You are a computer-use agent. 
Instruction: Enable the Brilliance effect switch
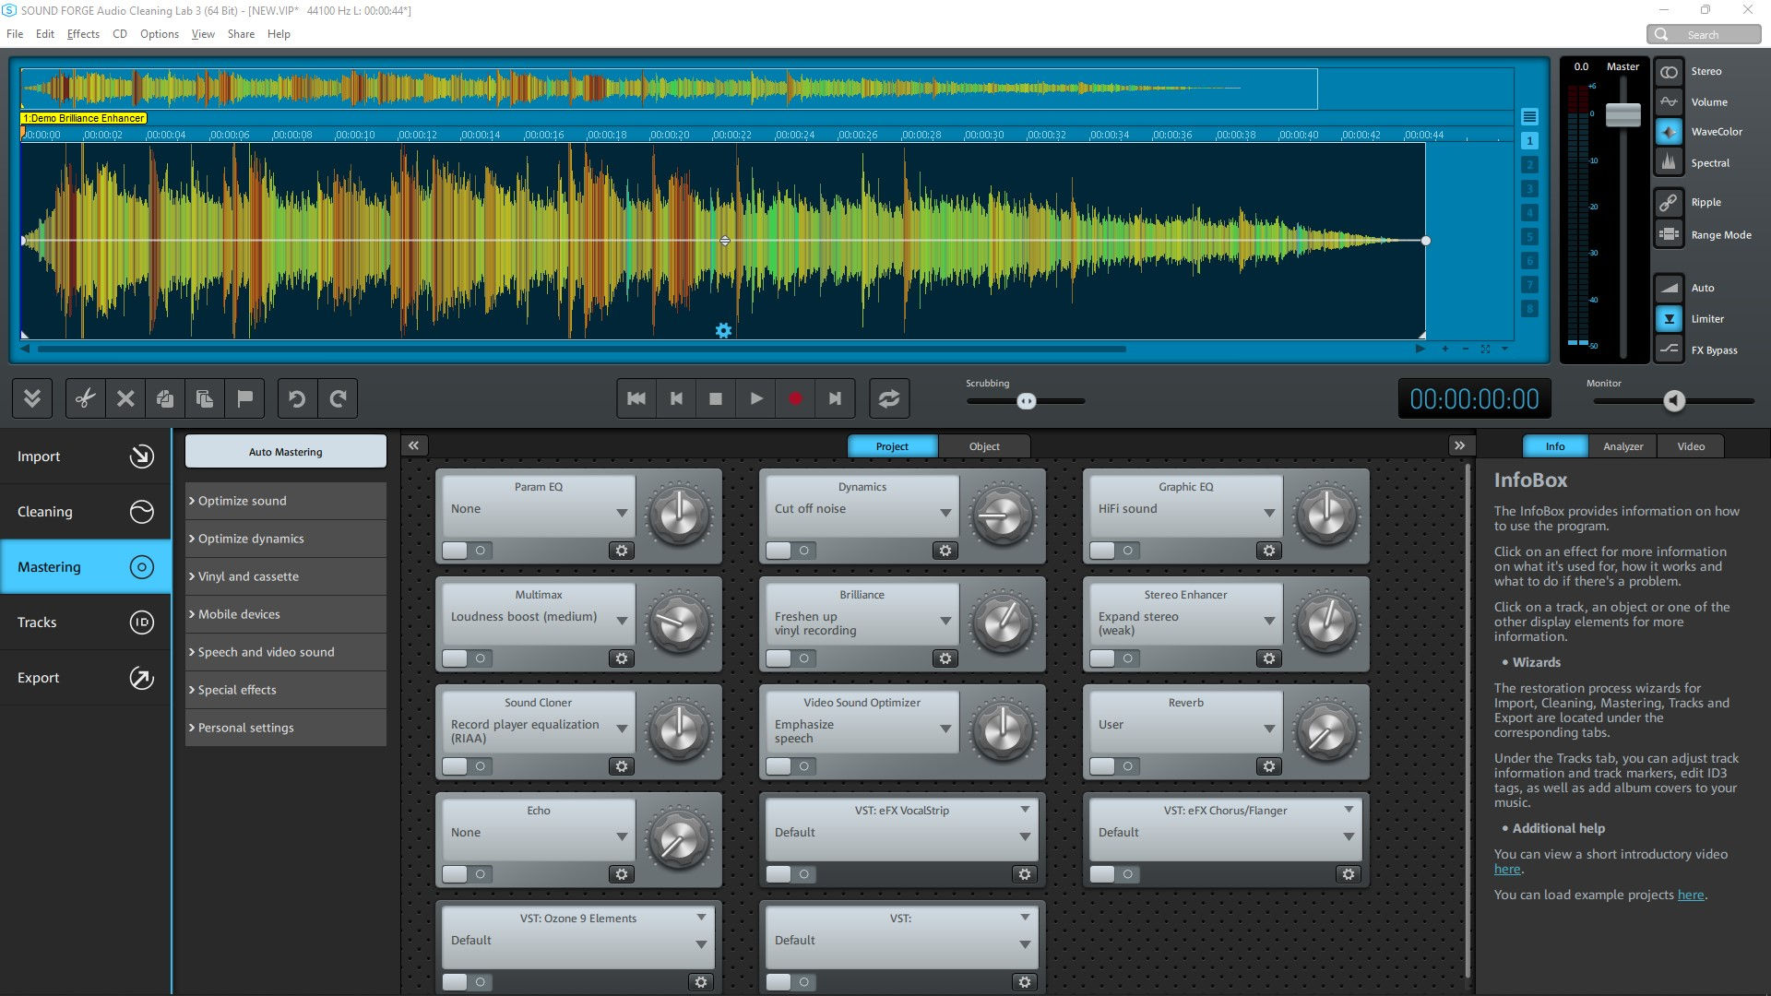778,658
